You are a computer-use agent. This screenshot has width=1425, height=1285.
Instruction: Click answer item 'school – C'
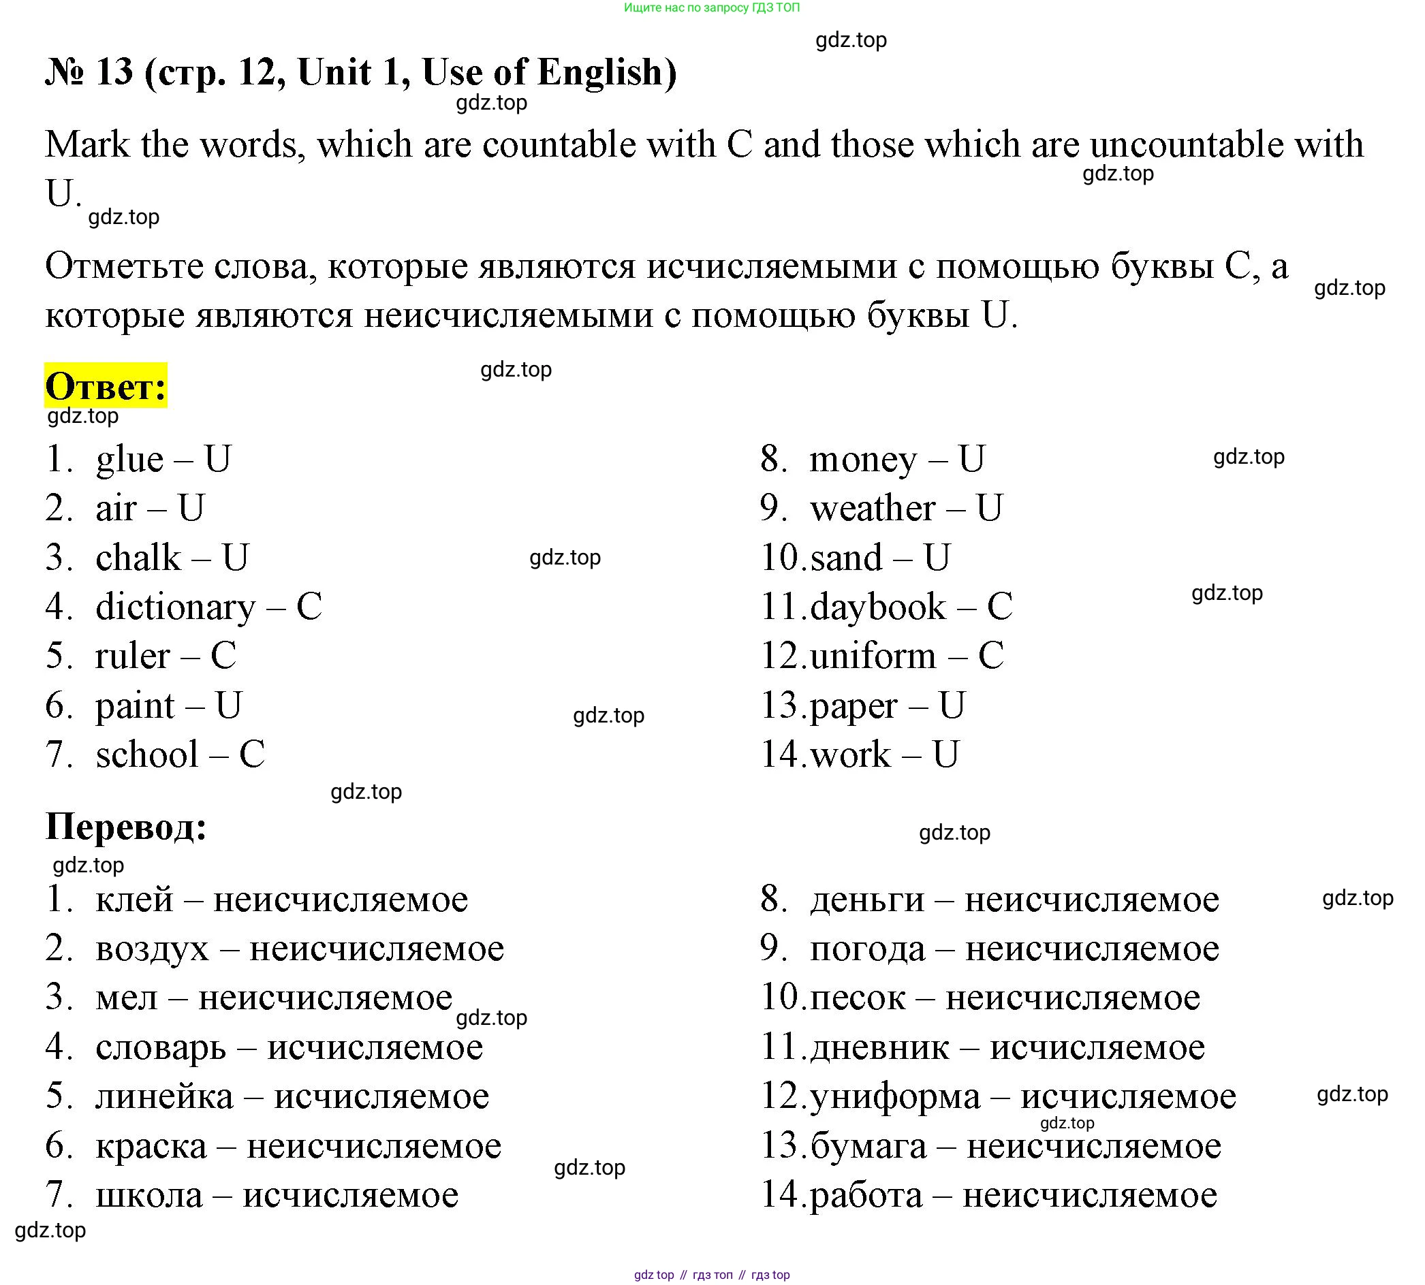tap(180, 754)
